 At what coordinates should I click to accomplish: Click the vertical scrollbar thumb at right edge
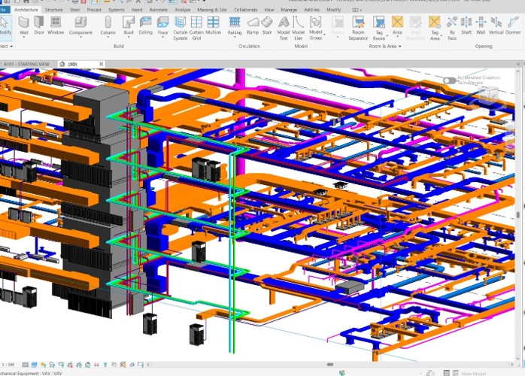click(518, 214)
